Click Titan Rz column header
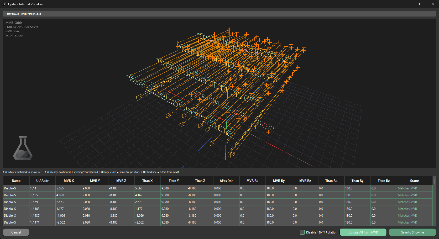Viewport: 439px width, 239px height. click(384, 180)
